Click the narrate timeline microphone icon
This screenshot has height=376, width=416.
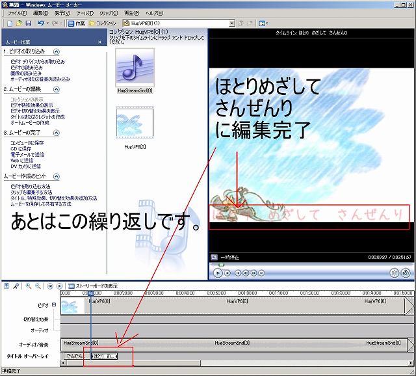click(x=16, y=286)
